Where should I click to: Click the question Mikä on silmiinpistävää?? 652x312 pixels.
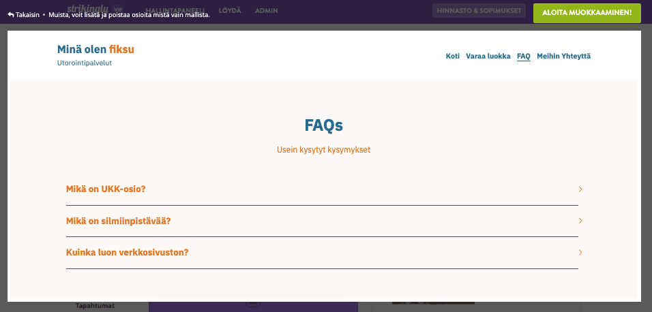pos(119,221)
